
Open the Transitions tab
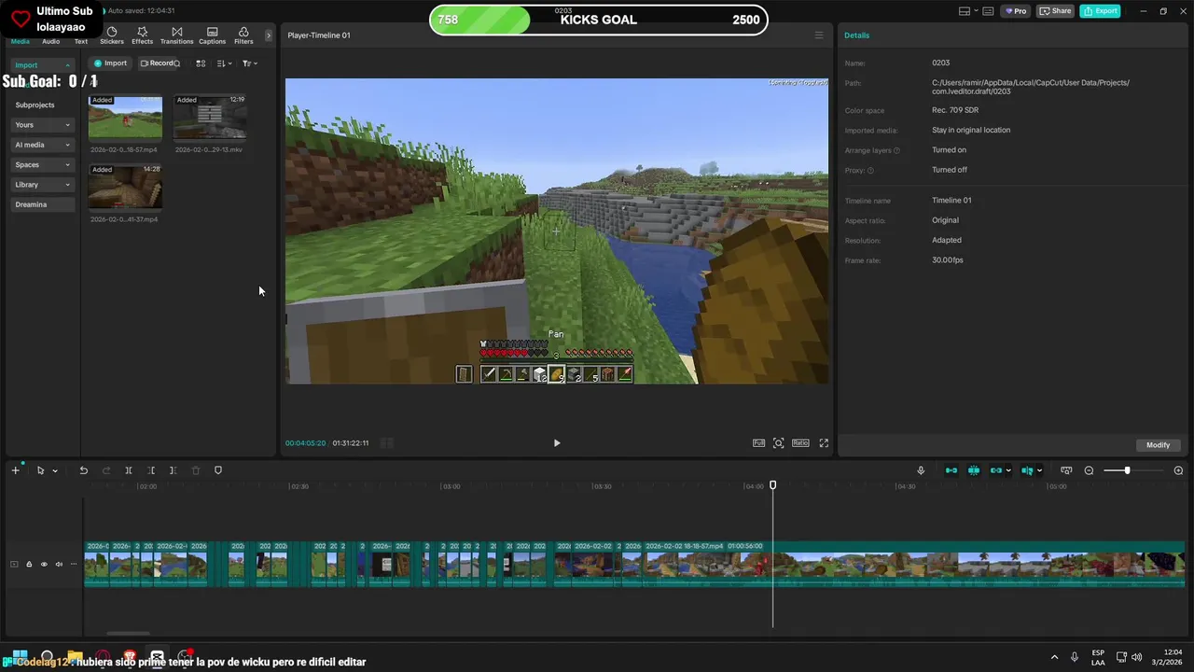click(x=176, y=36)
